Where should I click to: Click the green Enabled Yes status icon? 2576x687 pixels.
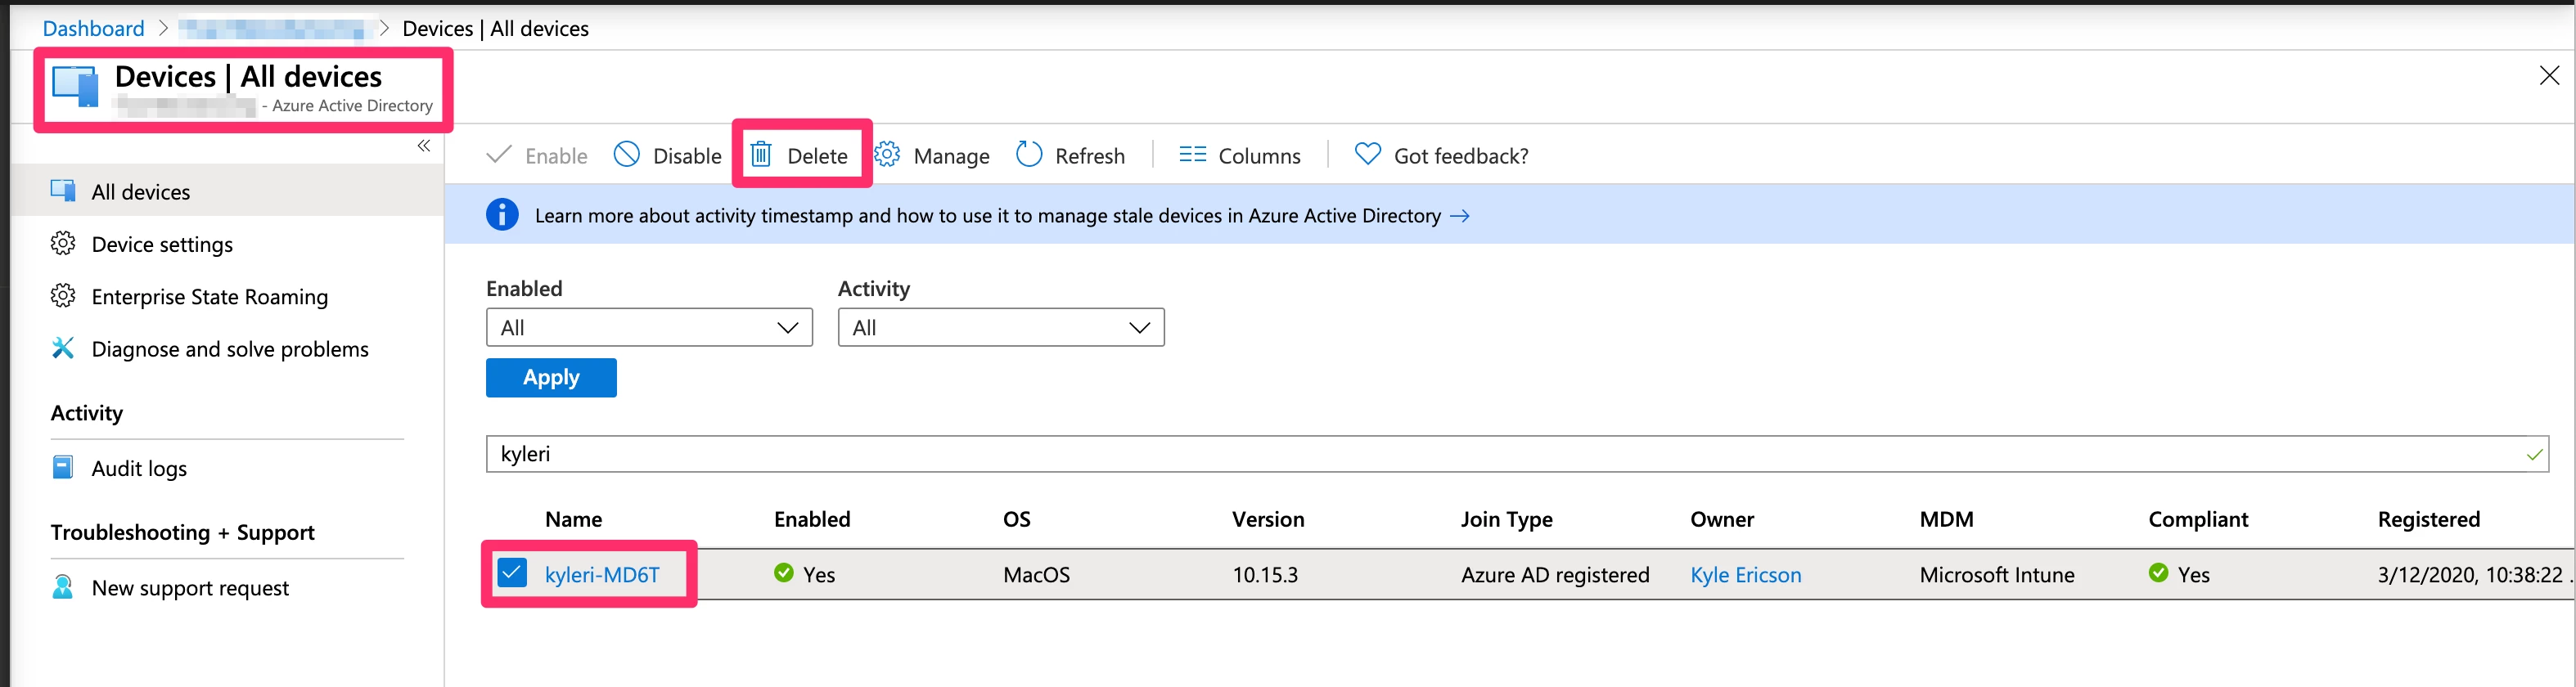(x=784, y=572)
